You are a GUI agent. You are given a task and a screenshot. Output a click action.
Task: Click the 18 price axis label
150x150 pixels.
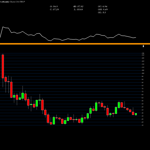coord(142,125)
